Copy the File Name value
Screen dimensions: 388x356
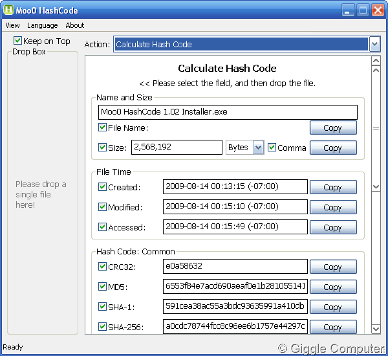[x=333, y=128]
